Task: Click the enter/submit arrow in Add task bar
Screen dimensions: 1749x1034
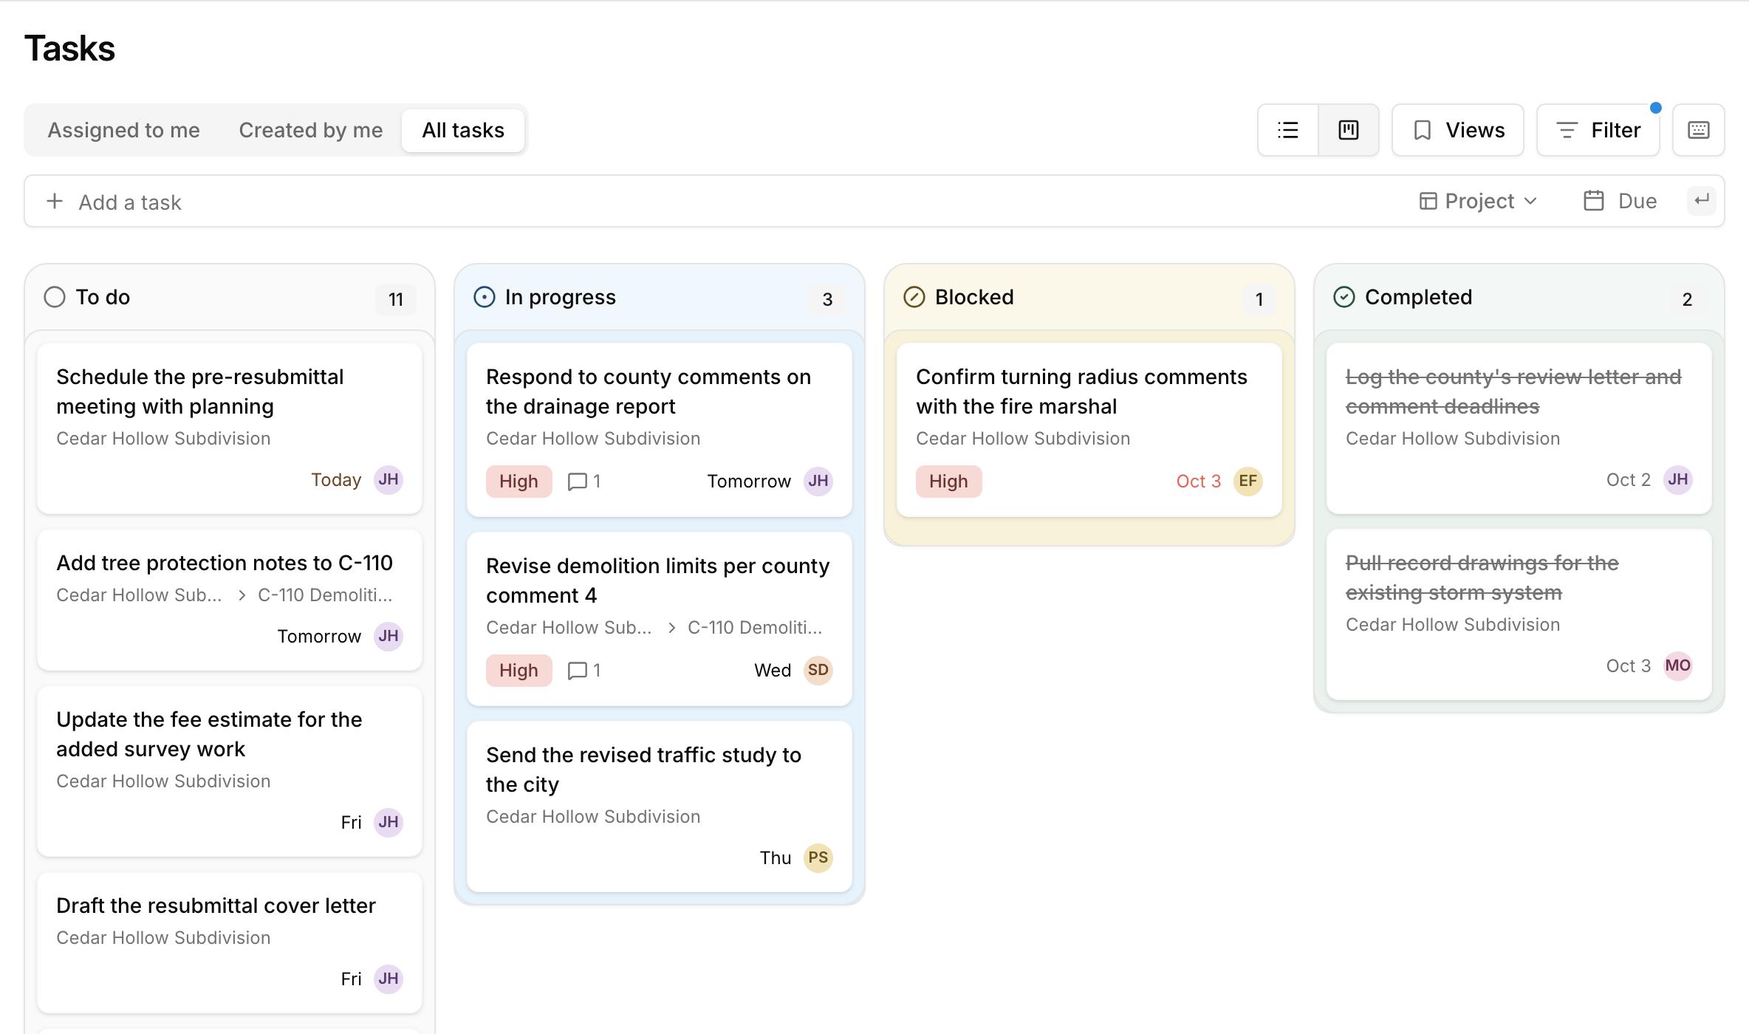Action: coord(1702,200)
